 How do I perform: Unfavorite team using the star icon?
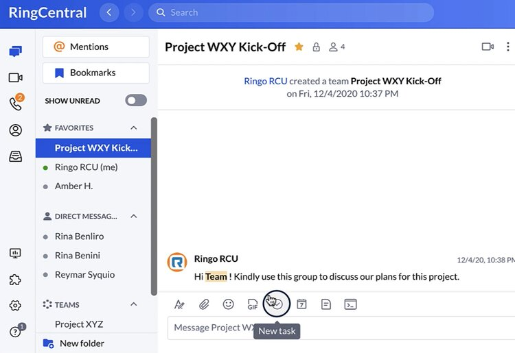click(299, 47)
